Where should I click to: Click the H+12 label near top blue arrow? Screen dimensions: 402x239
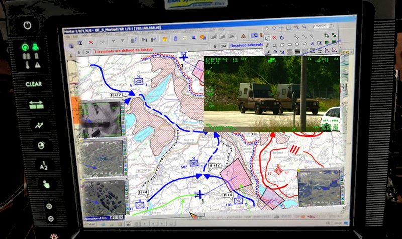click(x=116, y=95)
